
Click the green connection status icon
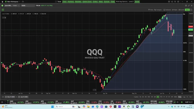tap(182, 102)
